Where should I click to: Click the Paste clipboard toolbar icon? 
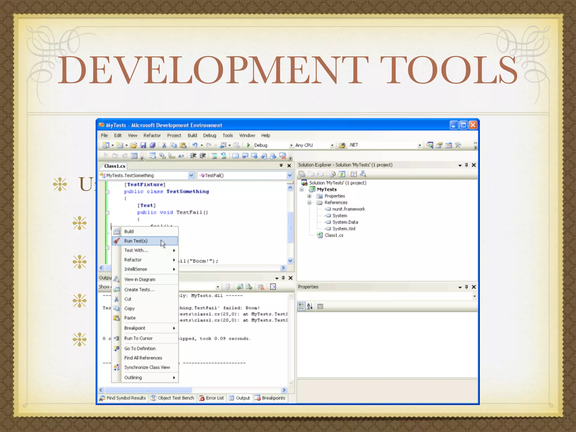tap(183, 145)
